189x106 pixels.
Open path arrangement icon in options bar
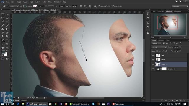point(89,6)
